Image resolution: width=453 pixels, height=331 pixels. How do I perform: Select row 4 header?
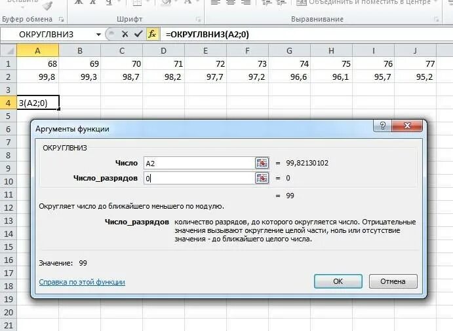click(x=9, y=103)
